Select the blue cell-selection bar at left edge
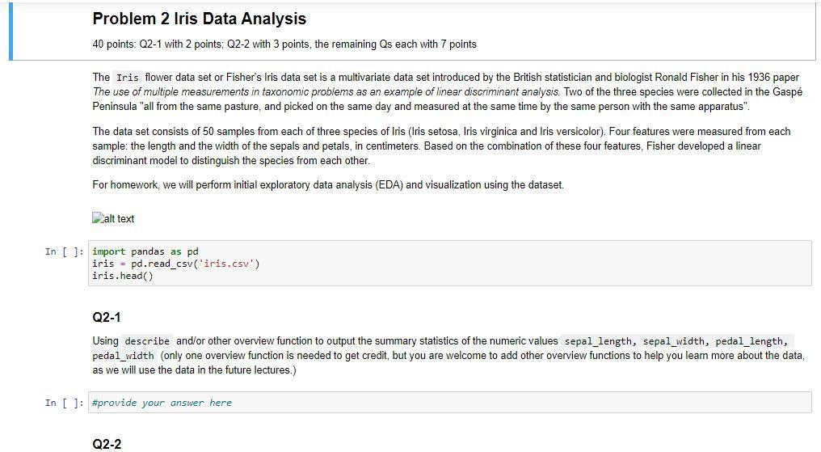The width and height of the screenshot is (821, 452). 11,31
